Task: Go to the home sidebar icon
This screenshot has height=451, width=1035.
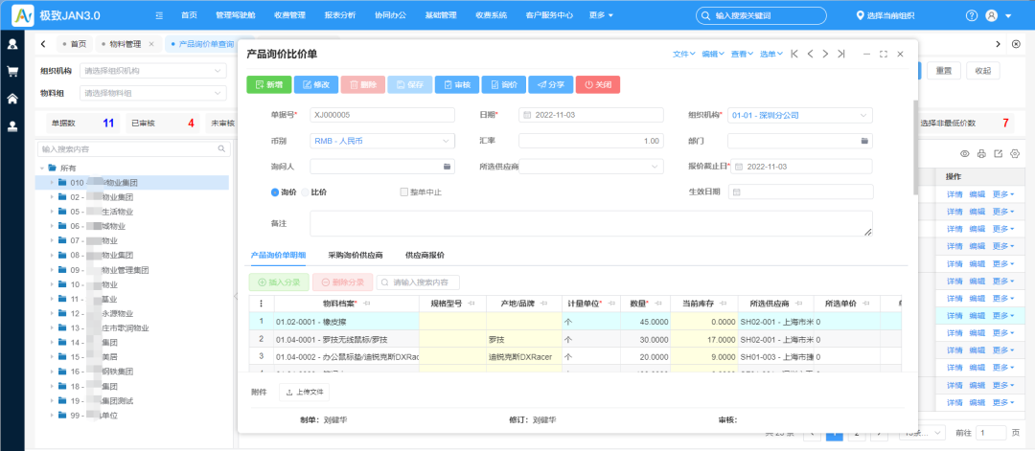Action: 11,99
